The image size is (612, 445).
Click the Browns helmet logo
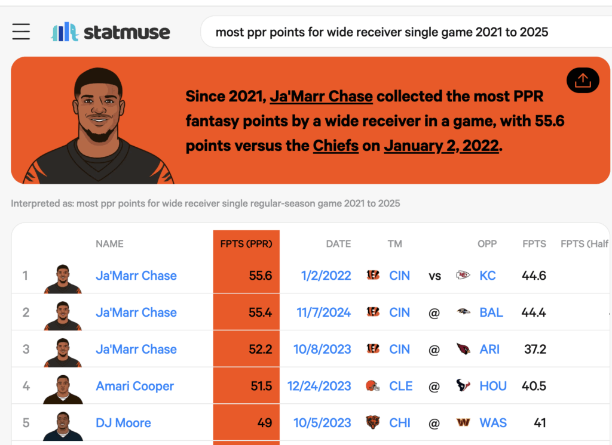374,386
